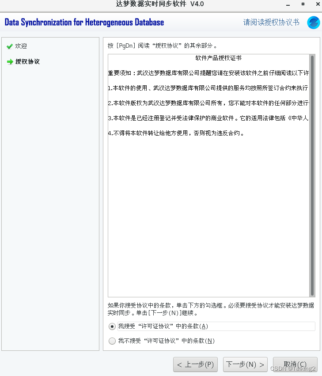Open the 欢迎 step in the sidebar

(x=21, y=46)
